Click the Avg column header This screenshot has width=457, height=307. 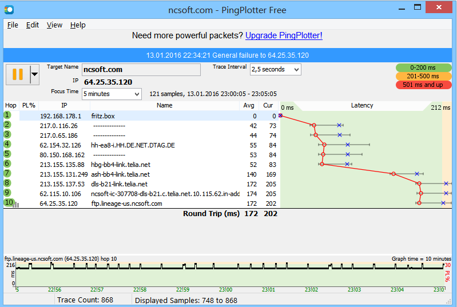(248, 105)
